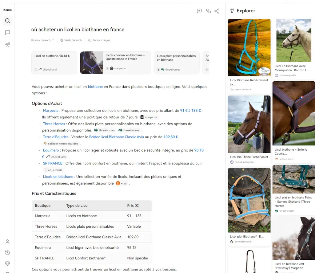Click the equi-creation.fr source label
The image size is (315, 273).
point(243,90)
